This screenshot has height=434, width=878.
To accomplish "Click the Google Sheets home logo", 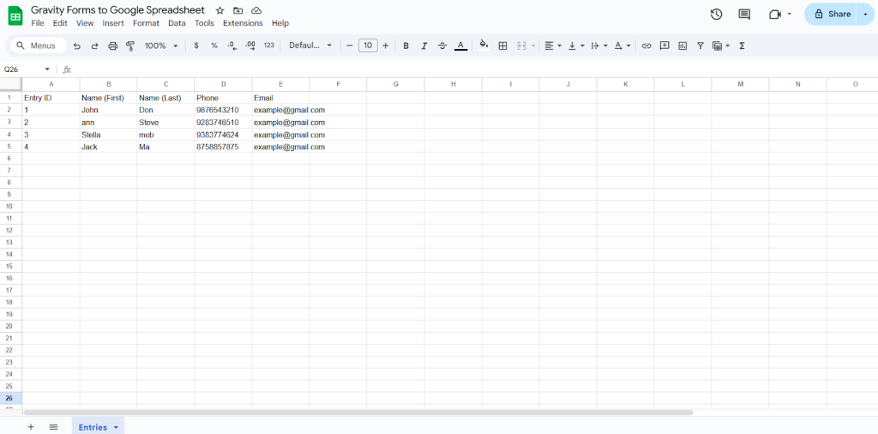I will coord(15,16).
